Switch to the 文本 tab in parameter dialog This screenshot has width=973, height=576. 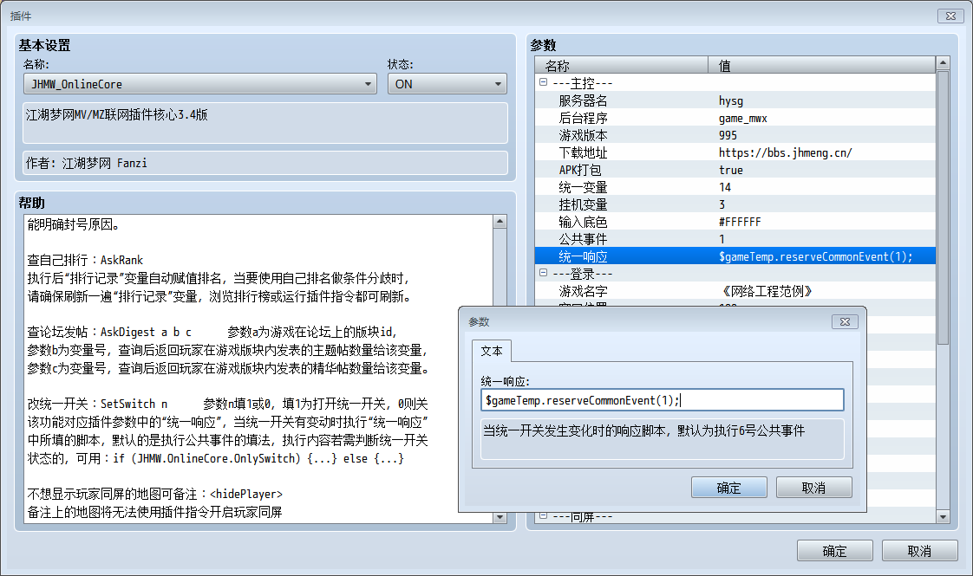[492, 351]
